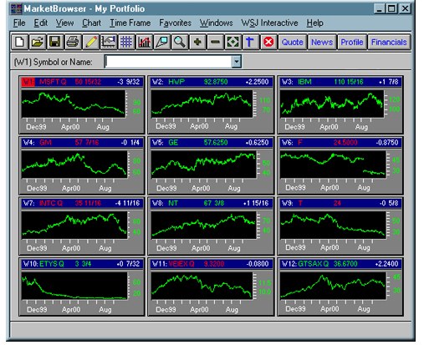Click the red X stop icon
The image size is (424, 345).
pos(268,42)
